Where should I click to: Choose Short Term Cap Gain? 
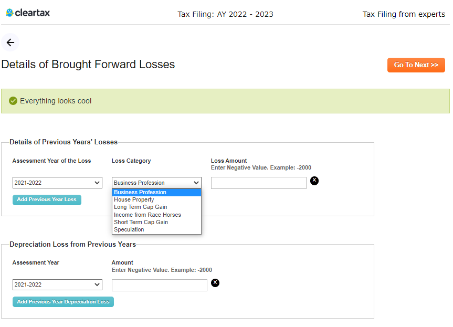156,222
